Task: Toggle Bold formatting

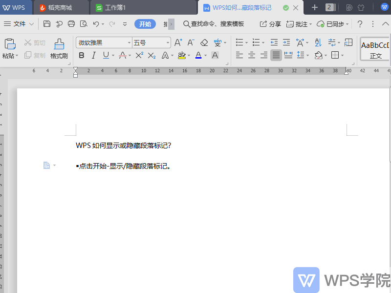Action: coord(82,56)
